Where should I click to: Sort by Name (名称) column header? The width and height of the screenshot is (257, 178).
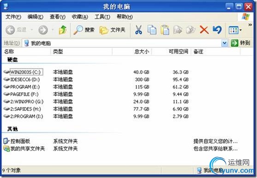tap(26, 52)
